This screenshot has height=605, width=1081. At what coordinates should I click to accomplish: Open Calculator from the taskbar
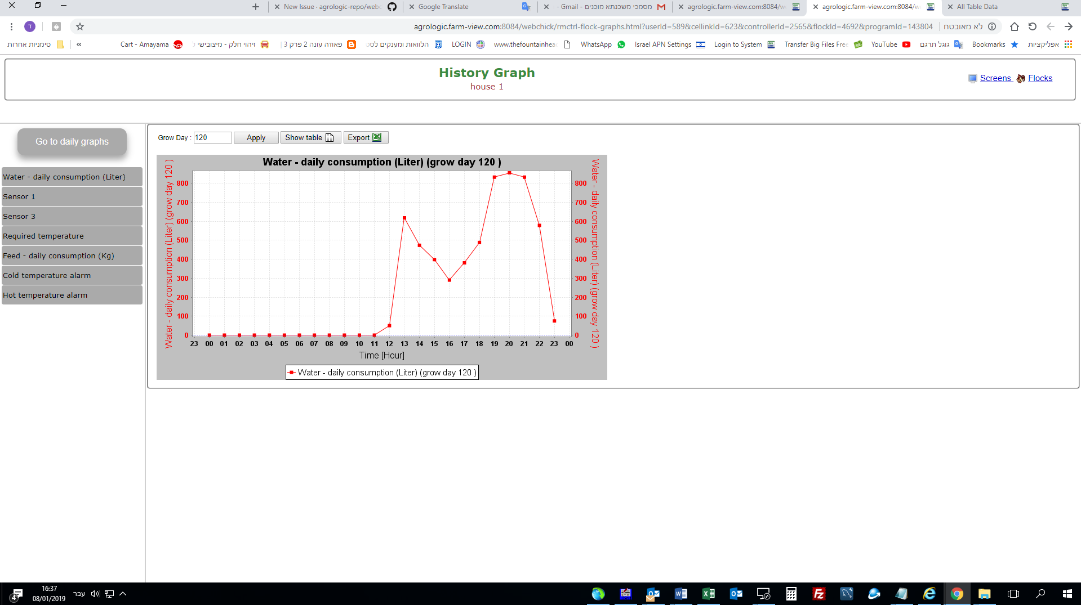(791, 594)
